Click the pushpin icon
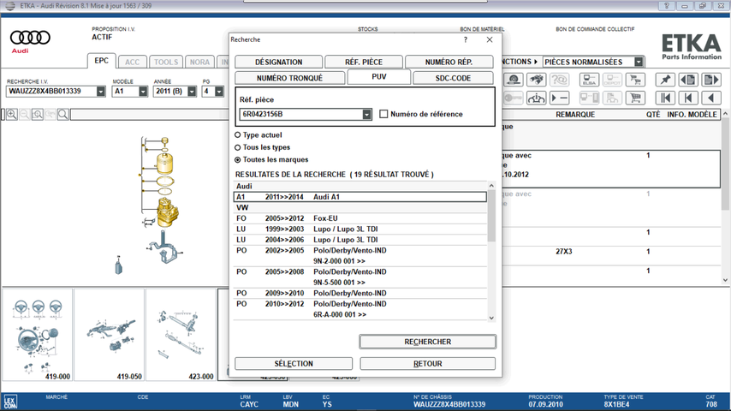This screenshot has height=411, width=731. (665, 80)
